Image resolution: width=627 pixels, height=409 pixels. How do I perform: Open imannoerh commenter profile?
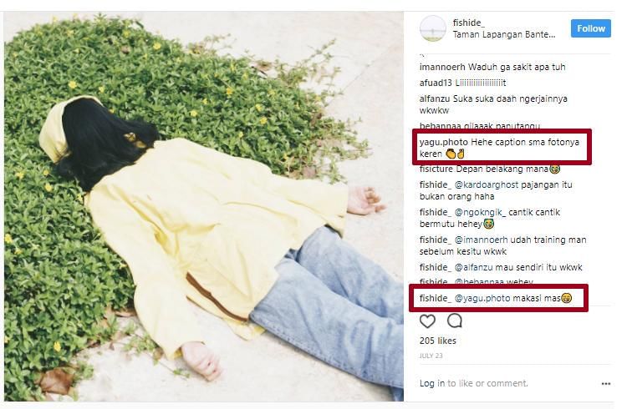(x=442, y=67)
